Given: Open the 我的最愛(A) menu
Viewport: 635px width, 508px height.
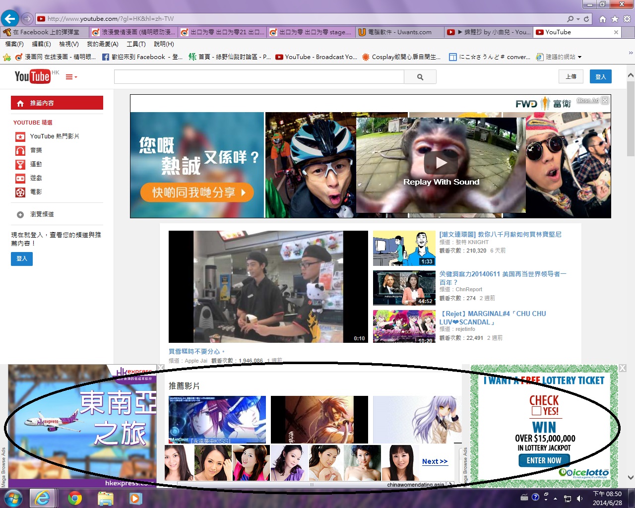Looking at the screenshot, I should click(102, 44).
